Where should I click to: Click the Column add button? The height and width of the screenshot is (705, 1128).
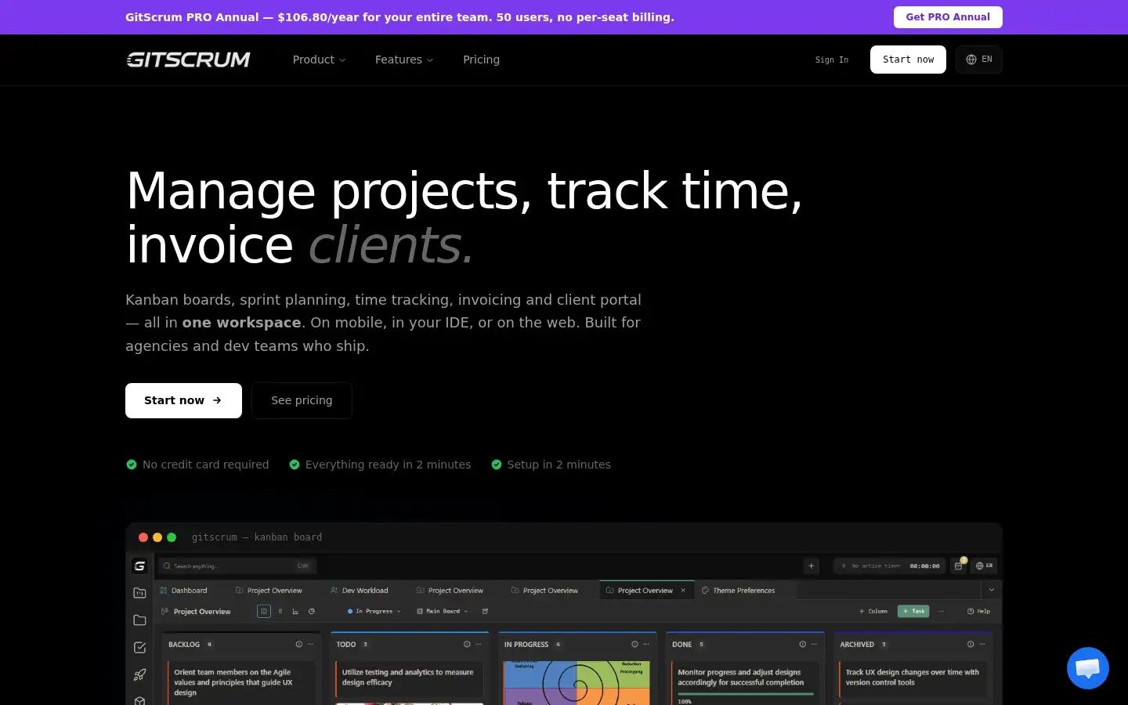[873, 611]
